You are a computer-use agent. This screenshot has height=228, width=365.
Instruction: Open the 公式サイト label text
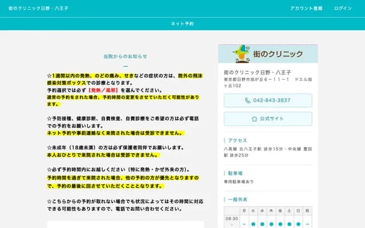(x=271, y=119)
